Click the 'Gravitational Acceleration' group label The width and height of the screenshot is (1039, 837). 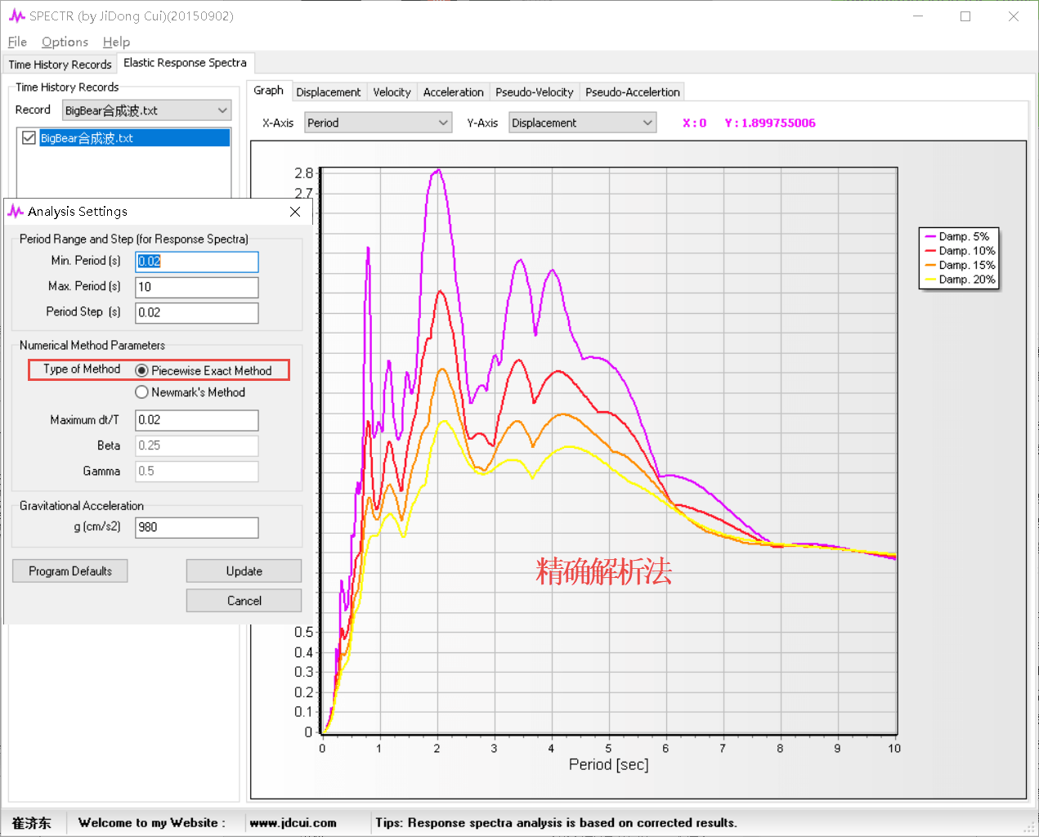(x=82, y=506)
